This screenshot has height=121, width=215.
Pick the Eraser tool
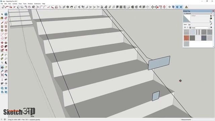coord(6,18)
